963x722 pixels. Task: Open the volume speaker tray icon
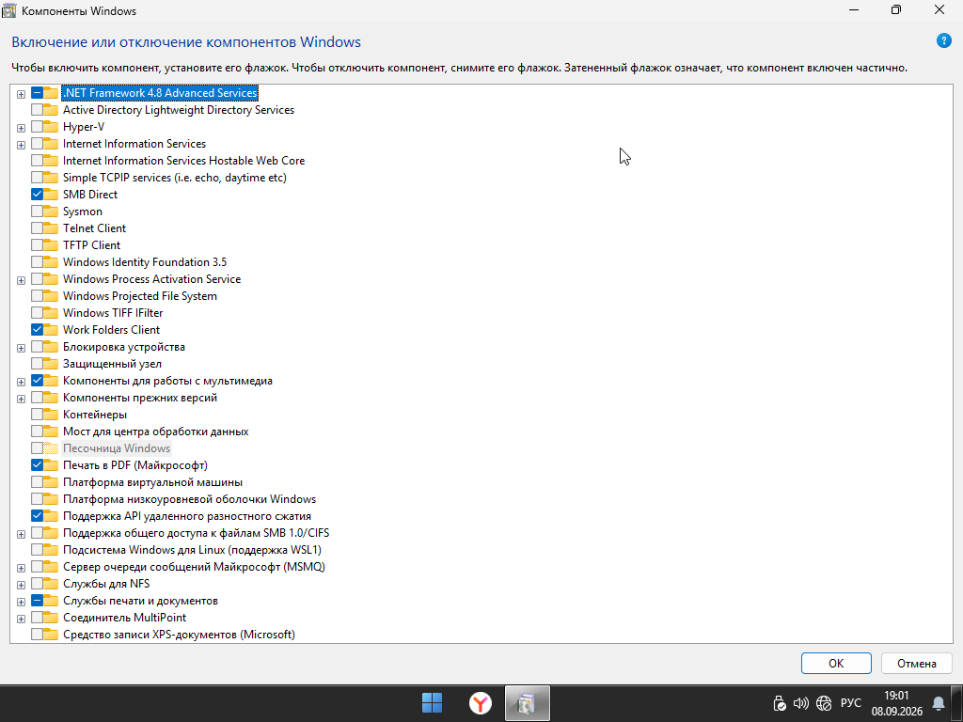(x=801, y=703)
